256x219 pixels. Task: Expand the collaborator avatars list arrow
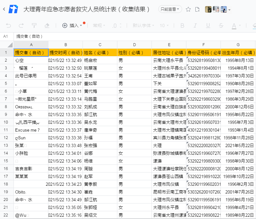230,10
